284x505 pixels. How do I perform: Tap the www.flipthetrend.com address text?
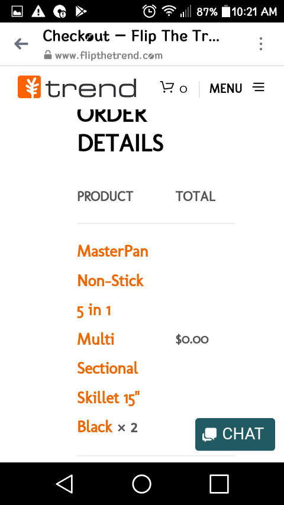(x=109, y=56)
